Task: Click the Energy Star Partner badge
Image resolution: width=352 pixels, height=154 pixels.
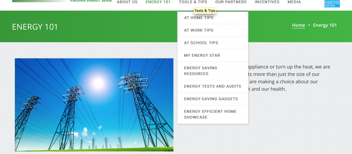Action: (332, 4)
